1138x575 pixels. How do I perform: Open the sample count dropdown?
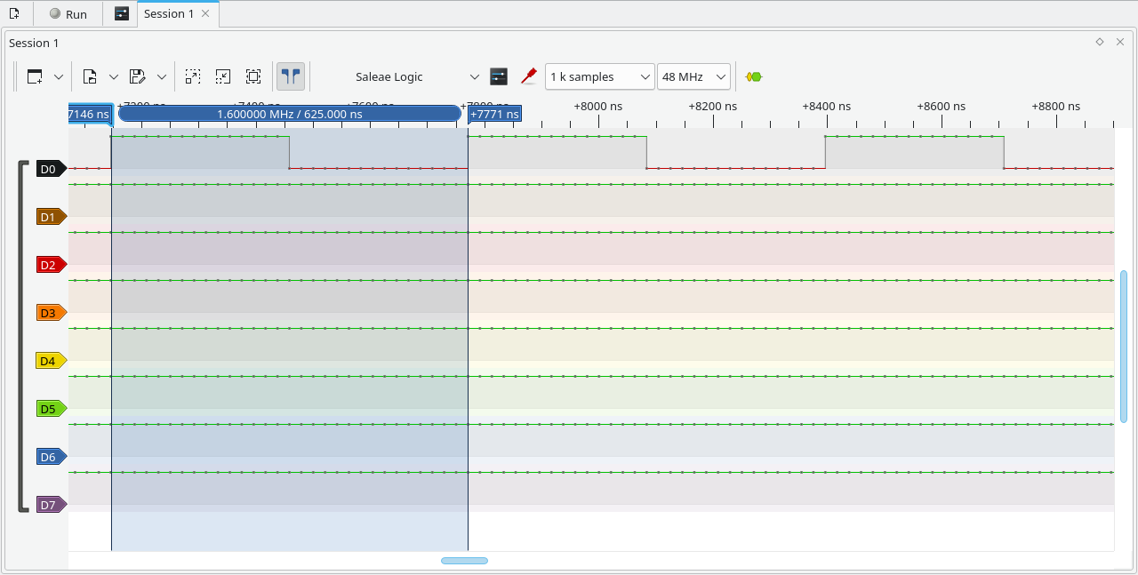pyautogui.click(x=599, y=76)
